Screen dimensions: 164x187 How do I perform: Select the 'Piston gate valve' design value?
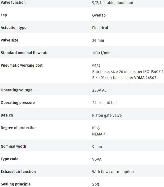coord(107,115)
